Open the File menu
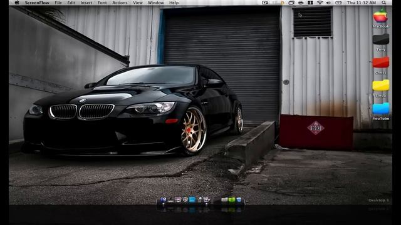The height and width of the screenshot is (225, 401). pos(58,2)
